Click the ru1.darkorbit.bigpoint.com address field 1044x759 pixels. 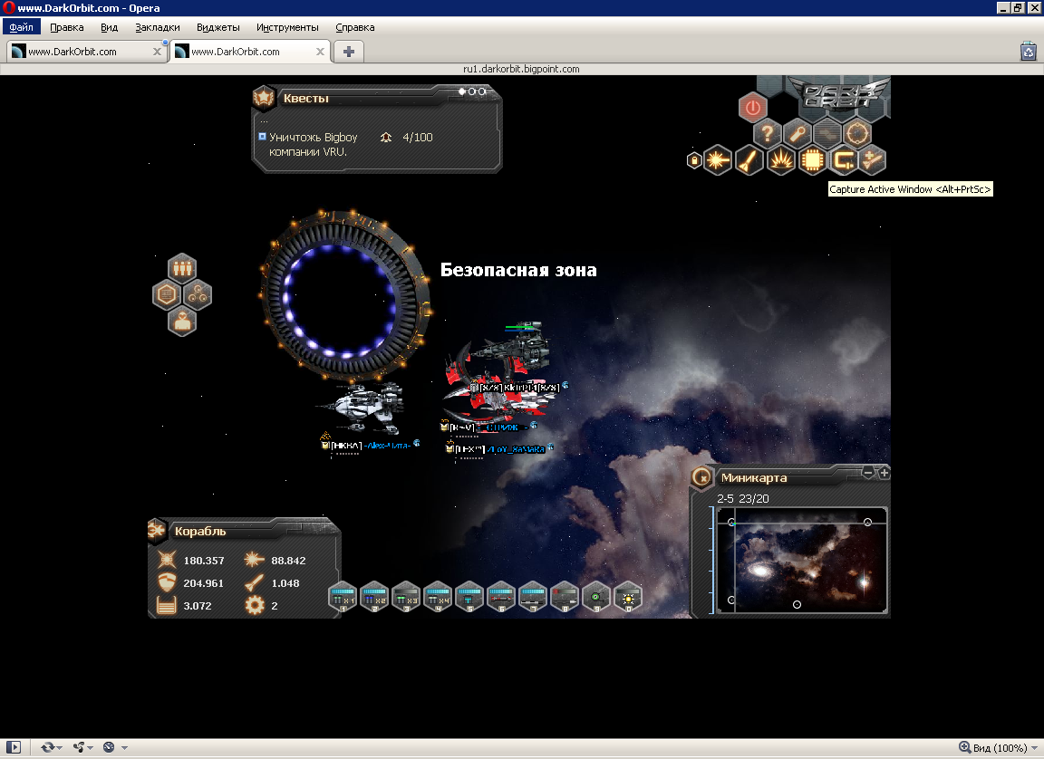click(521, 69)
